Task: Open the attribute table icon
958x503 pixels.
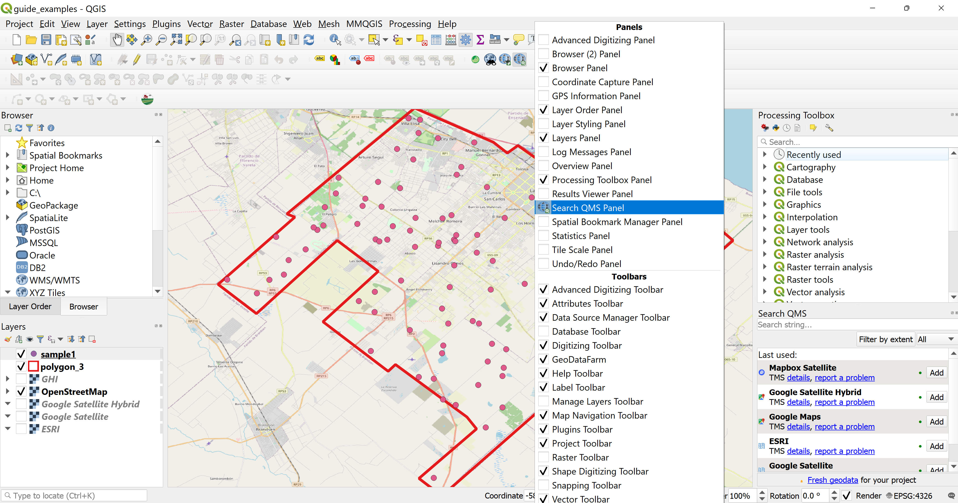Action: pyautogui.click(x=436, y=39)
